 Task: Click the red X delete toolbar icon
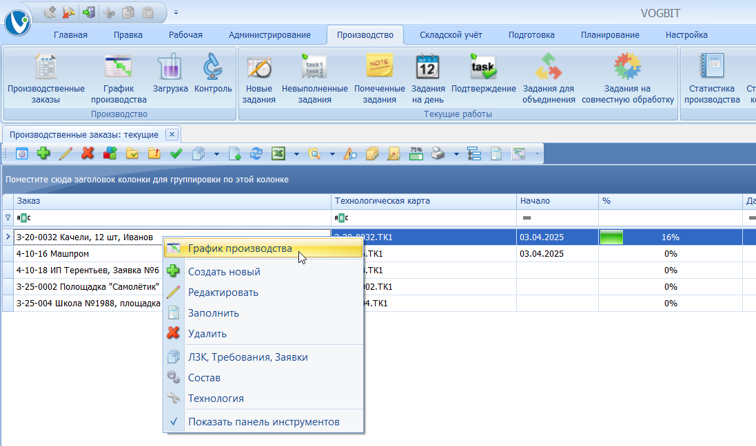[x=88, y=154]
